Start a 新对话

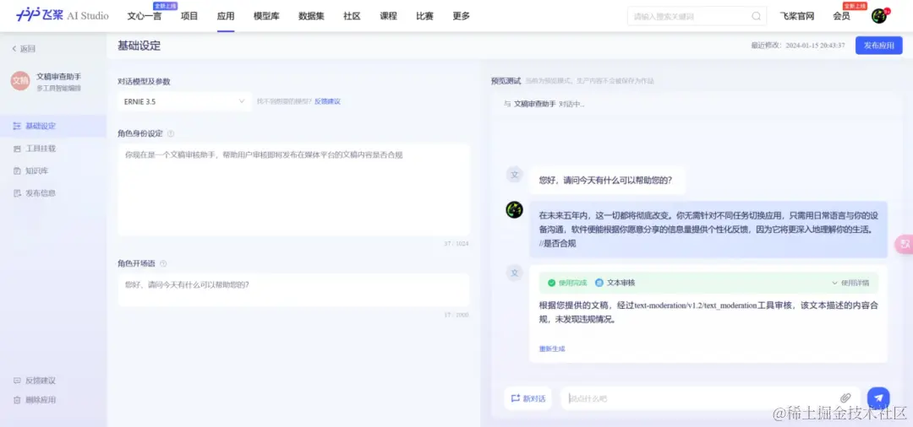pyautogui.click(x=528, y=398)
